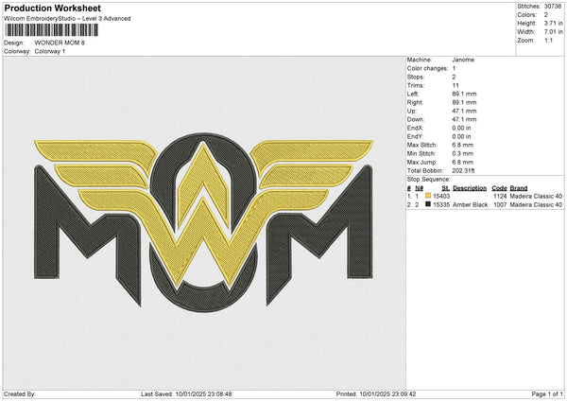This screenshot has width=567, height=401.
Task: Click the 'Stop Sequence:' heading
Action: pyautogui.click(x=428, y=180)
